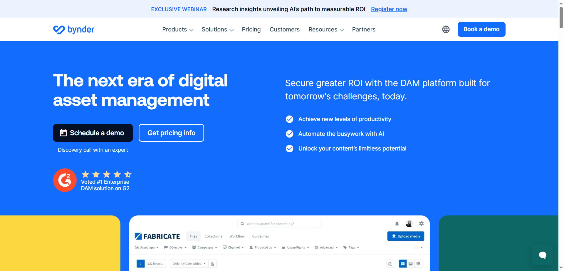This screenshot has height=271, width=564.
Task: Click the scrollbar down arrow
Action: [x=561, y=268]
